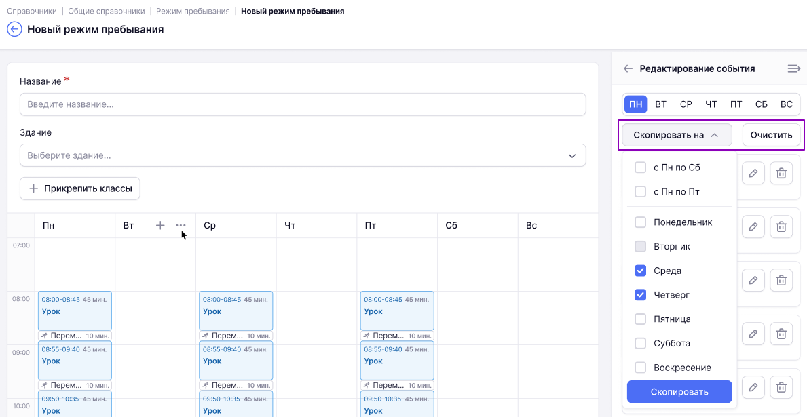This screenshot has height=417, width=807.
Task: Switch to the СР day tab
Action: pos(686,104)
